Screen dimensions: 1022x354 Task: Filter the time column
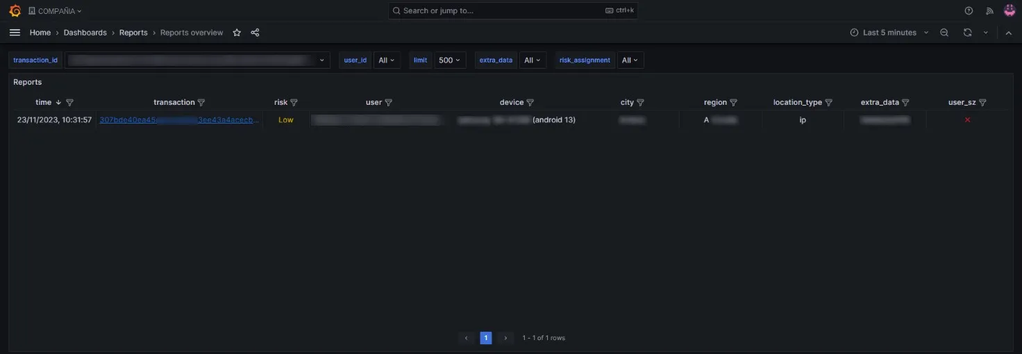pyautogui.click(x=69, y=103)
